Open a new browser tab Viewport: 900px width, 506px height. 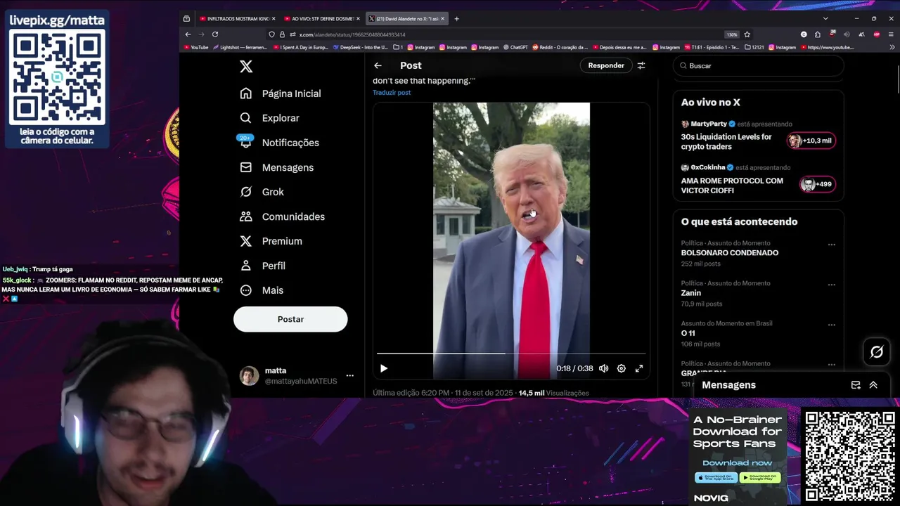(456, 19)
